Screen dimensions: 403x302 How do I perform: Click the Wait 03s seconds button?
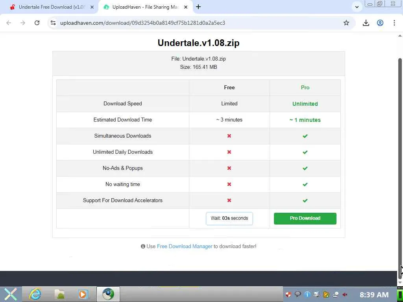[229, 218]
